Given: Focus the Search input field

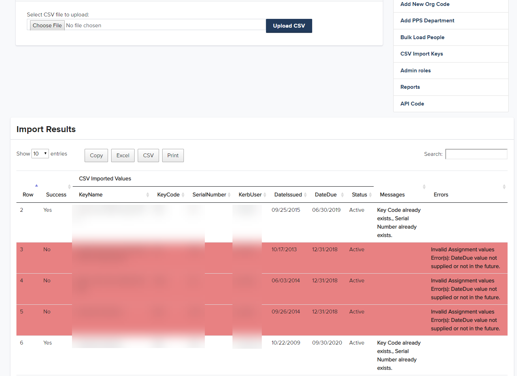Looking at the screenshot, I should (476, 154).
